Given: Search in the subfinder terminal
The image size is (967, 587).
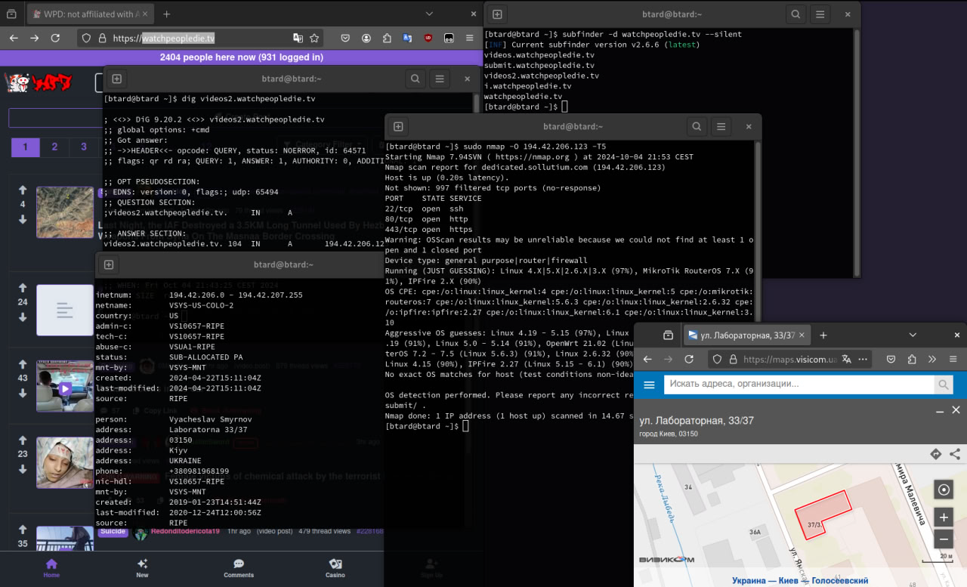Looking at the screenshot, I should coord(795,14).
